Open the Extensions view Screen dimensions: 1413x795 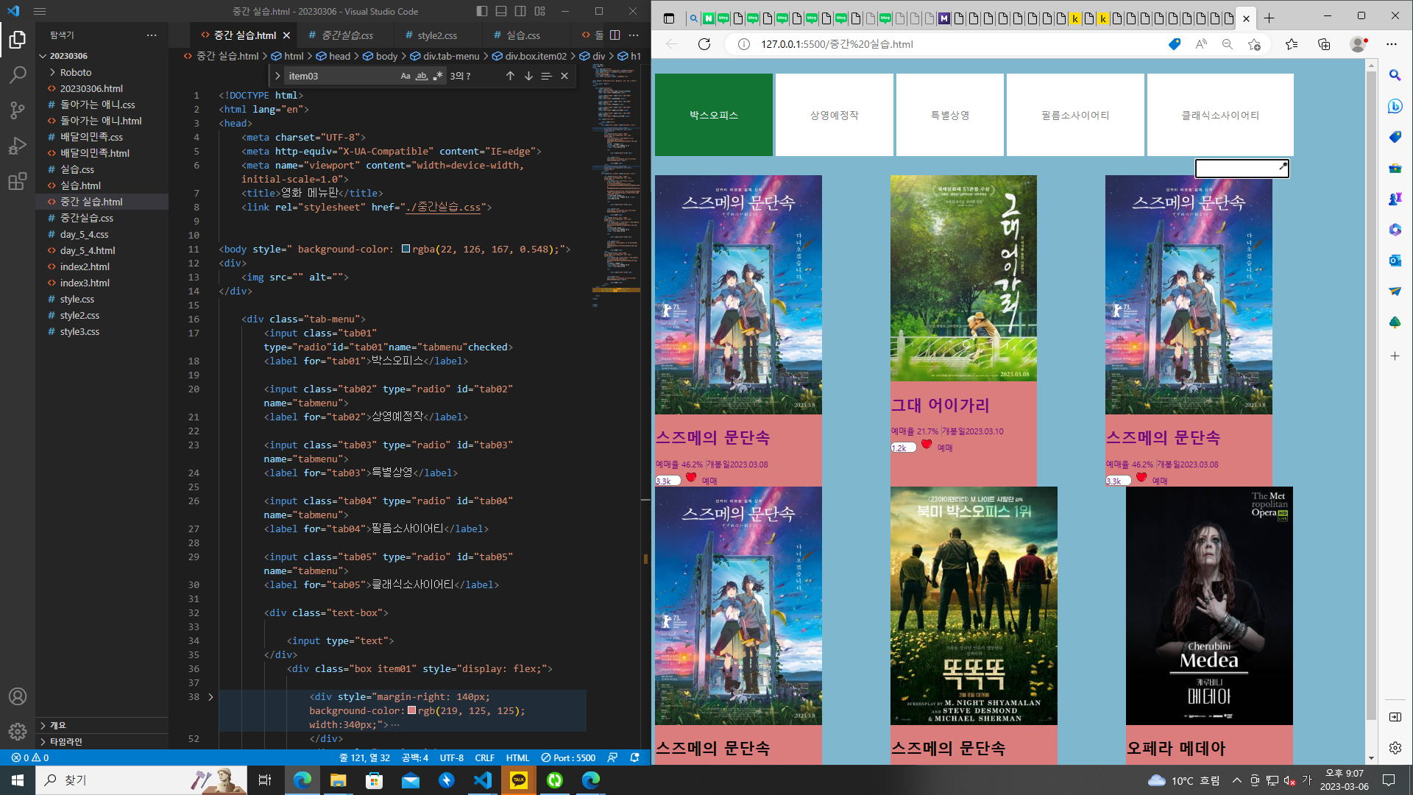coord(18,181)
